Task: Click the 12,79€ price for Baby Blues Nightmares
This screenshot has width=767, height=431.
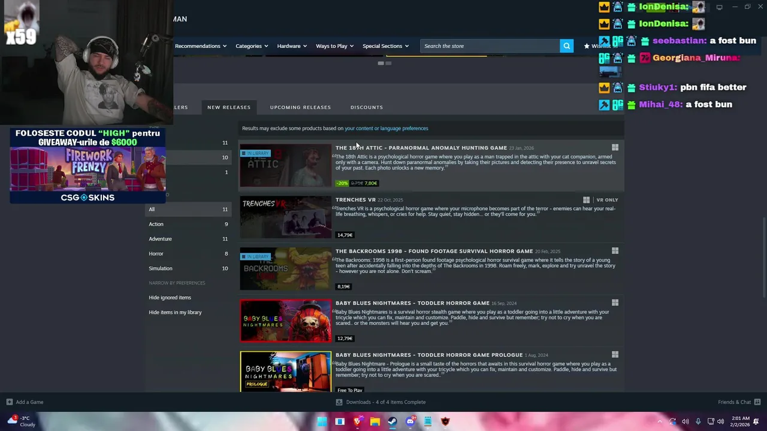Action: [x=345, y=339]
